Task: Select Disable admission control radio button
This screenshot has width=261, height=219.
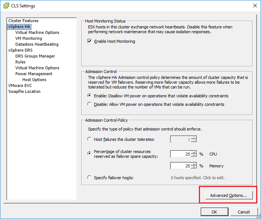Action: click(89, 104)
